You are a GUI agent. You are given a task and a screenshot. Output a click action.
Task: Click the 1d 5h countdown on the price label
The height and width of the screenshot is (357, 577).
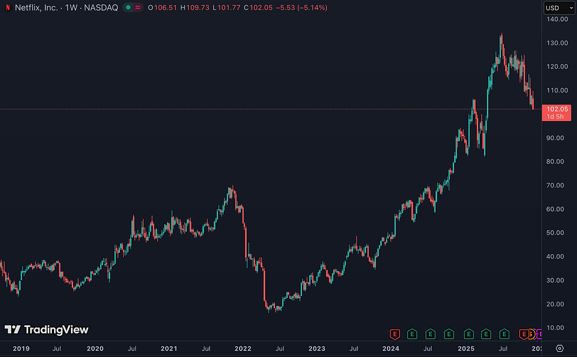pos(555,116)
